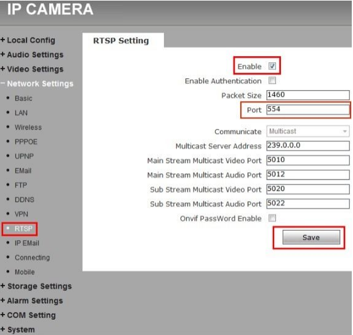Edit the Main Stream Multicast Video Port field
The height and width of the screenshot is (335, 353).
point(308,160)
